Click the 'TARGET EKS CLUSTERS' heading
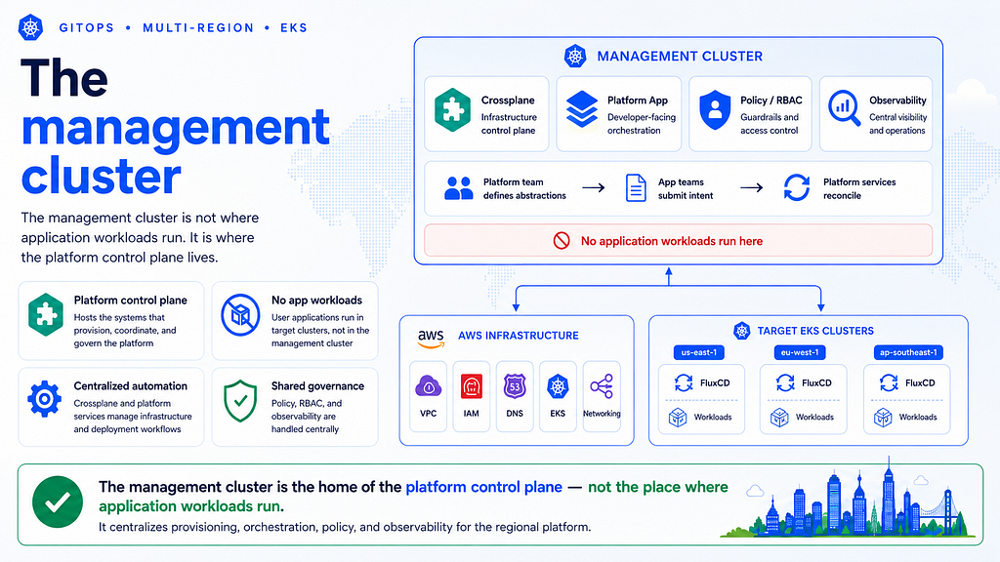The height and width of the screenshot is (562, 1000). (815, 331)
